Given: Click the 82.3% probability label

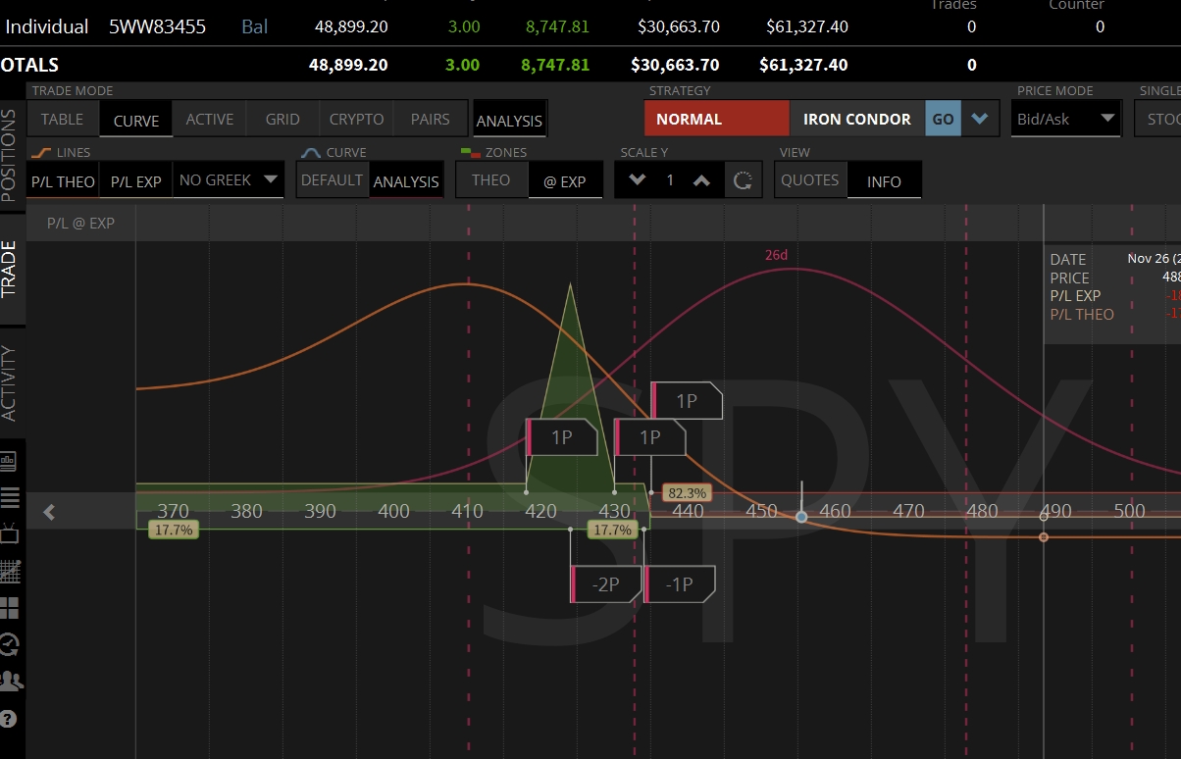Looking at the screenshot, I should 688,492.
